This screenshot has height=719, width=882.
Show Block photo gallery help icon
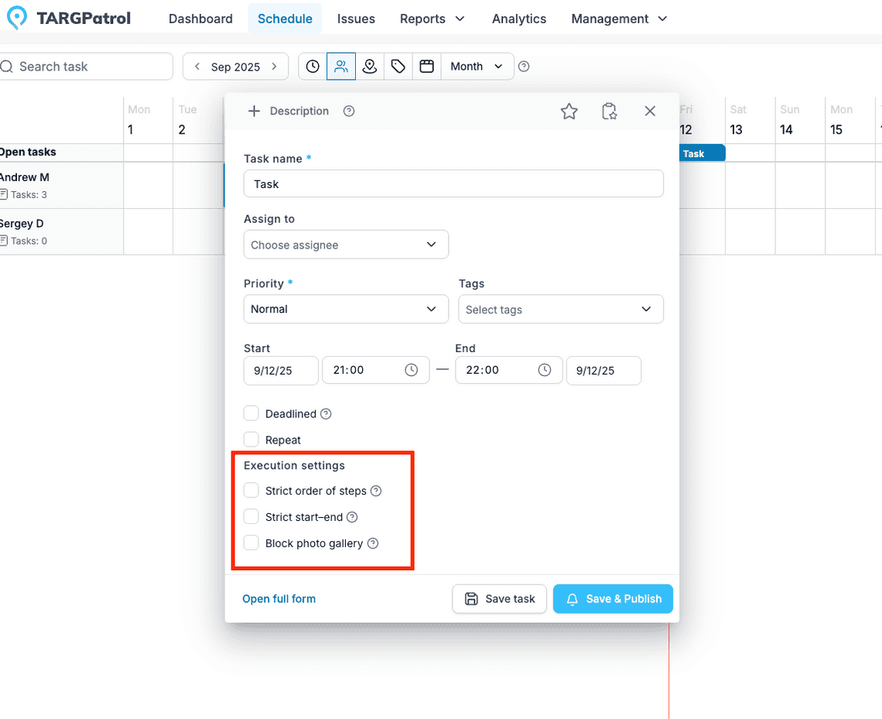[x=373, y=543]
